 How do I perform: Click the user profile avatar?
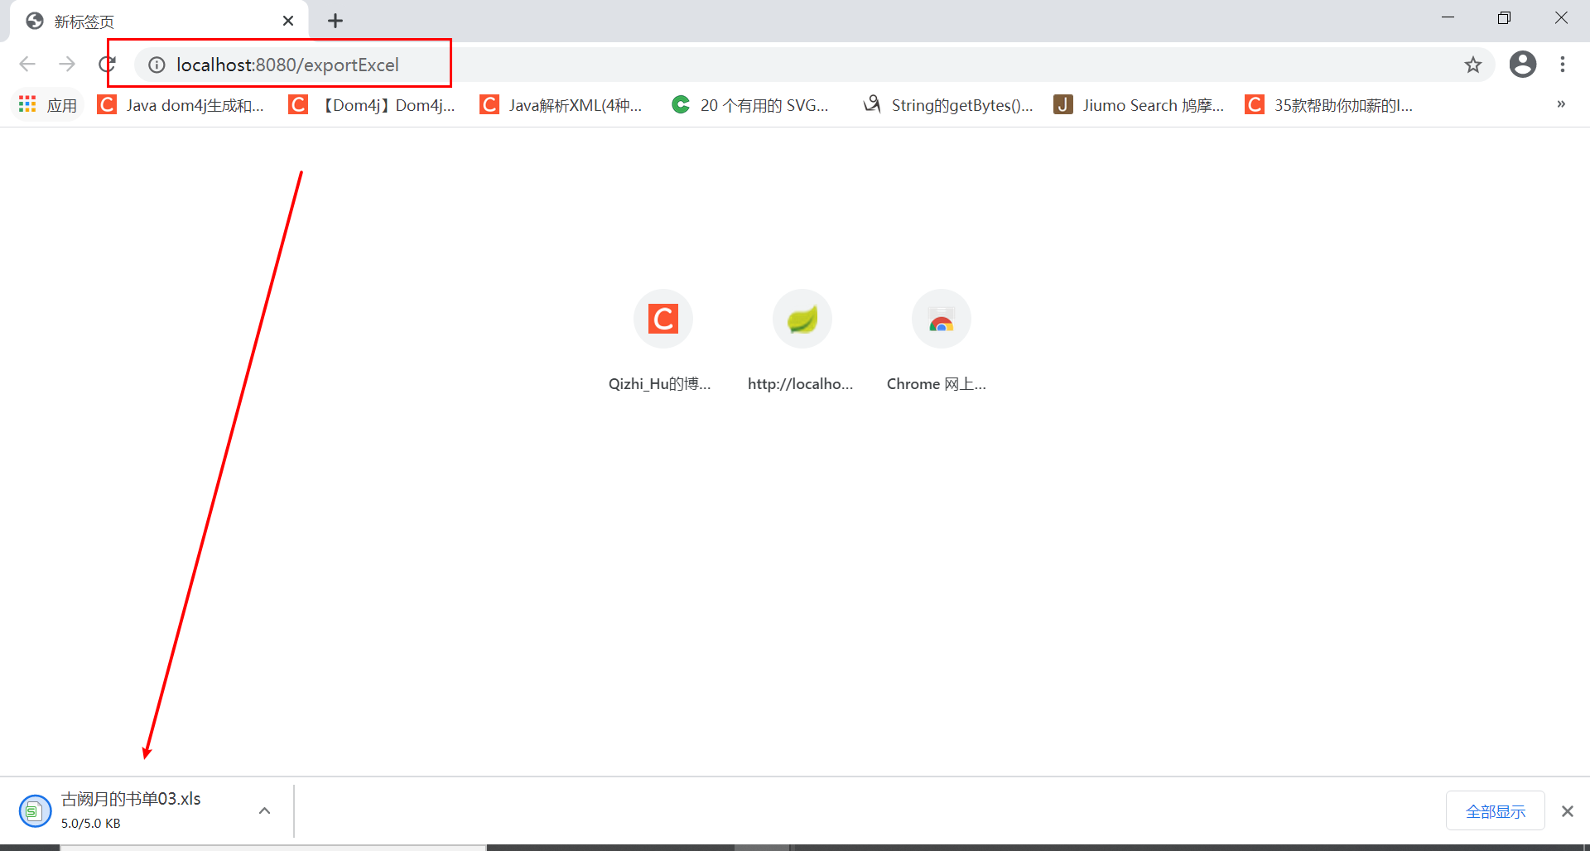pyautogui.click(x=1522, y=64)
